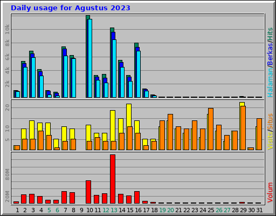The height and width of the screenshot is (216, 276).
Task: Select the red volume bar for day 10
Action: pyautogui.click(x=88, y=192)
